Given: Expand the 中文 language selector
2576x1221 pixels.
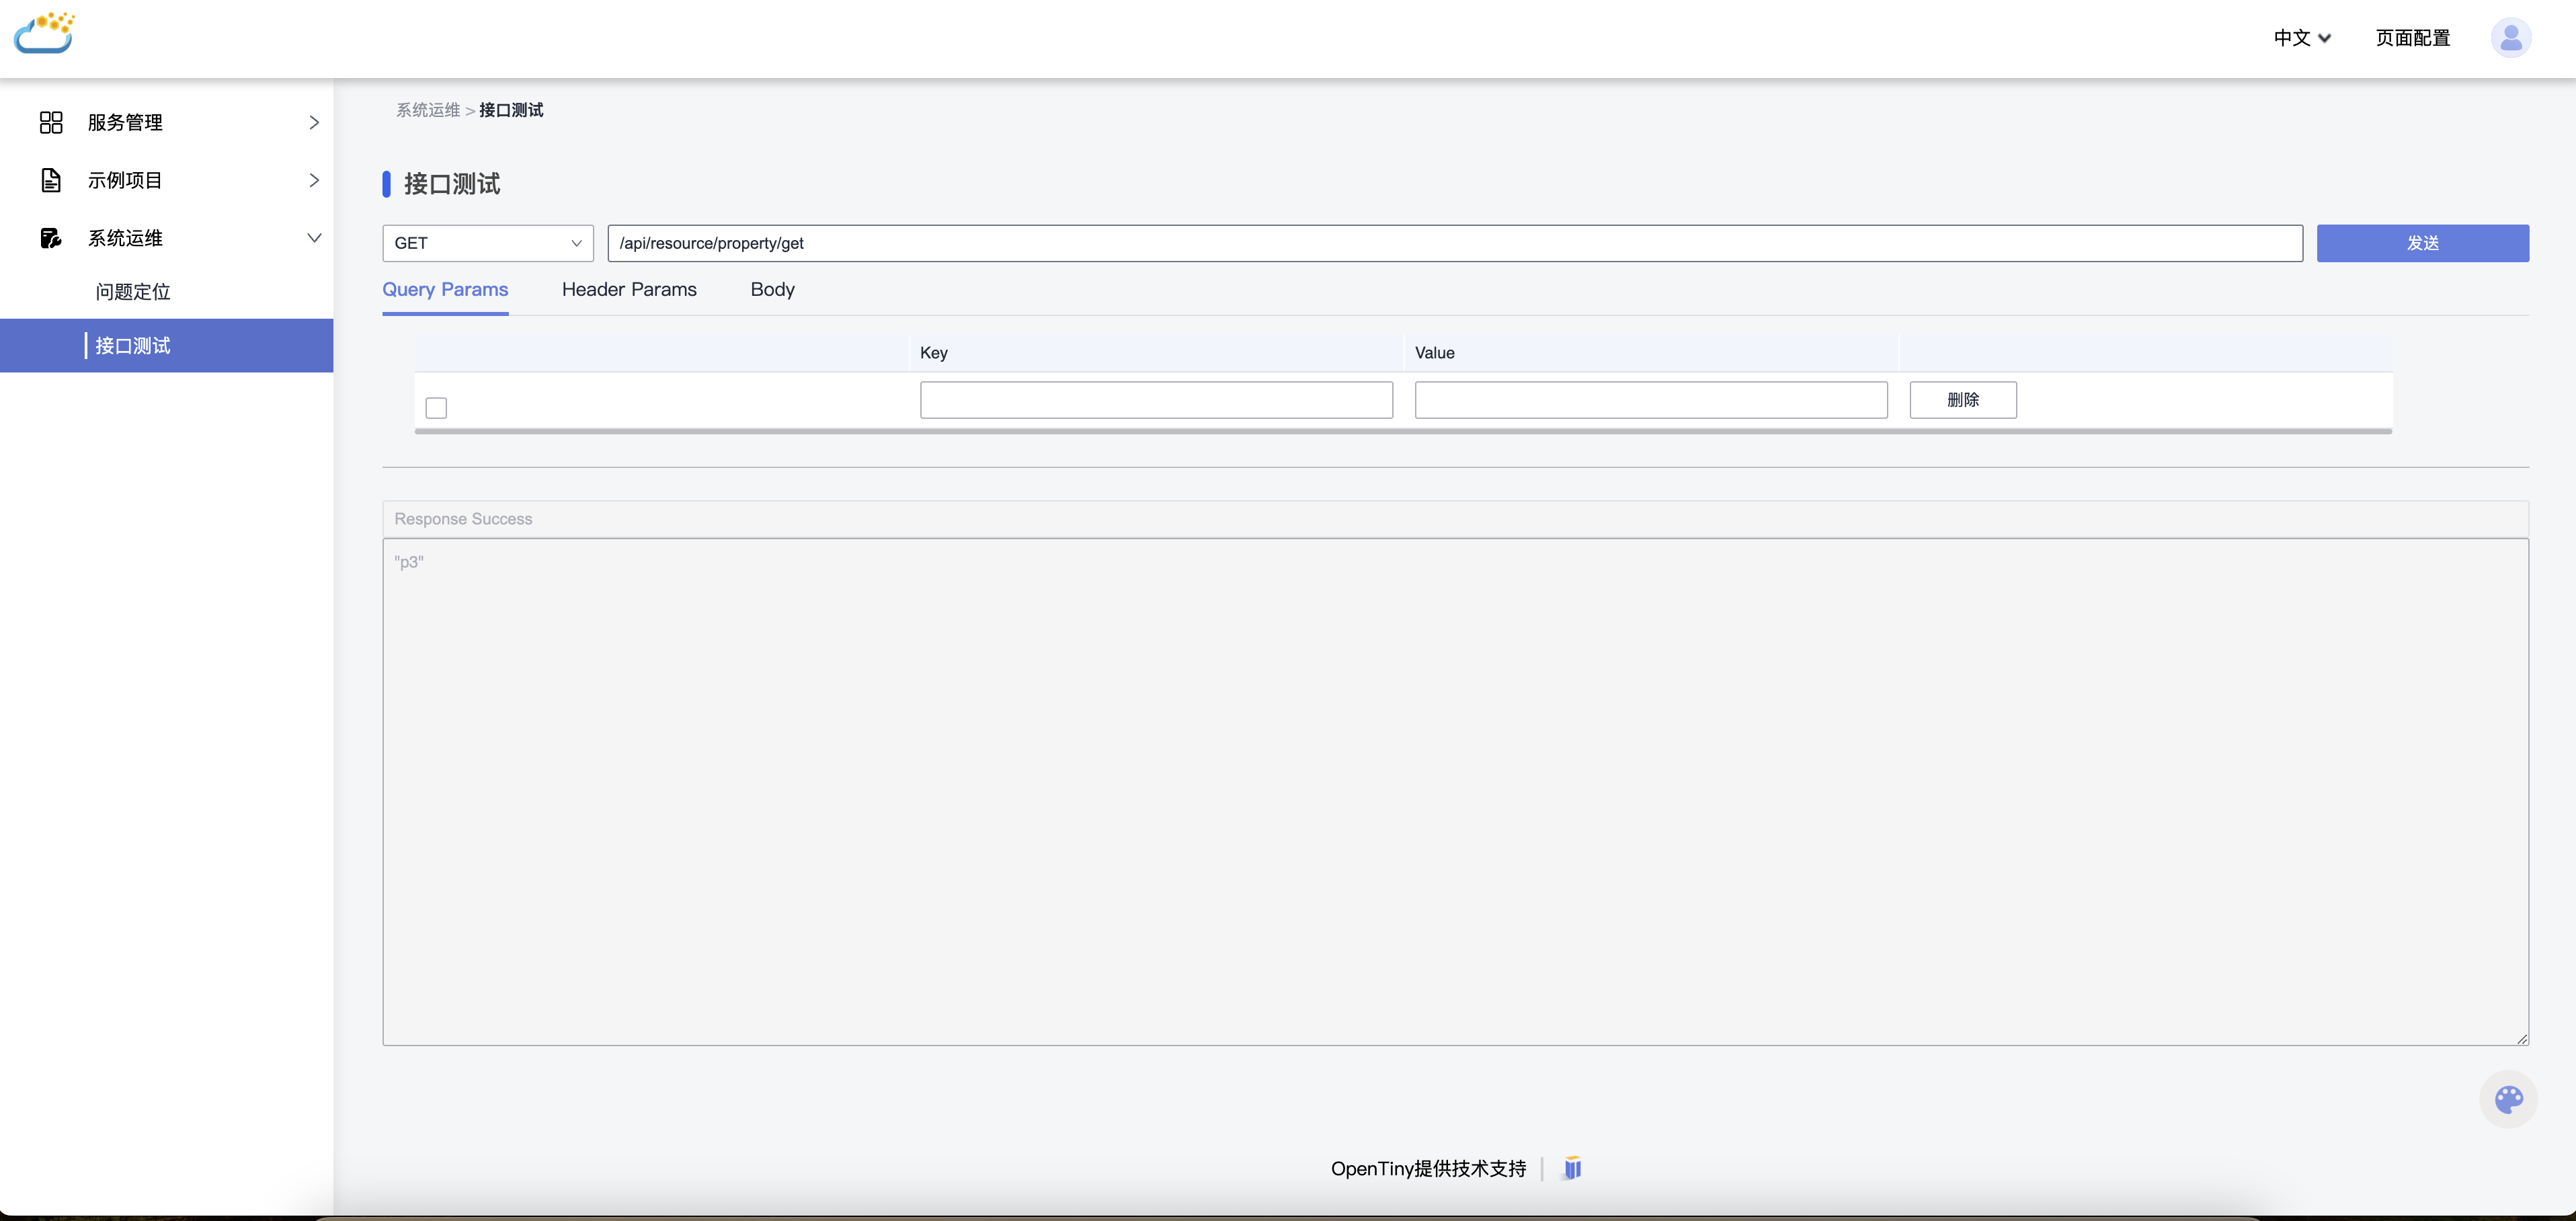Looking at the screenshot, I should coord(2301,38).
